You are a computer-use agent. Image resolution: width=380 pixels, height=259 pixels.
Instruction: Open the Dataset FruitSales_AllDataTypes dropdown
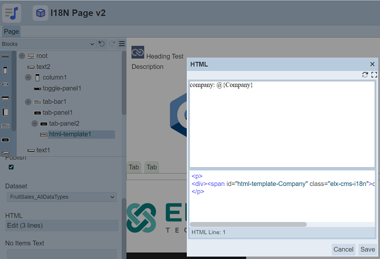click(61, 197)
